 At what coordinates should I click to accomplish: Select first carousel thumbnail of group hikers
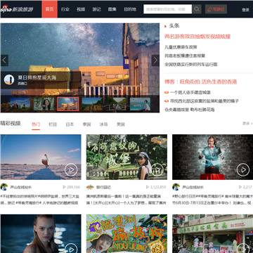(x=20, y=104)
